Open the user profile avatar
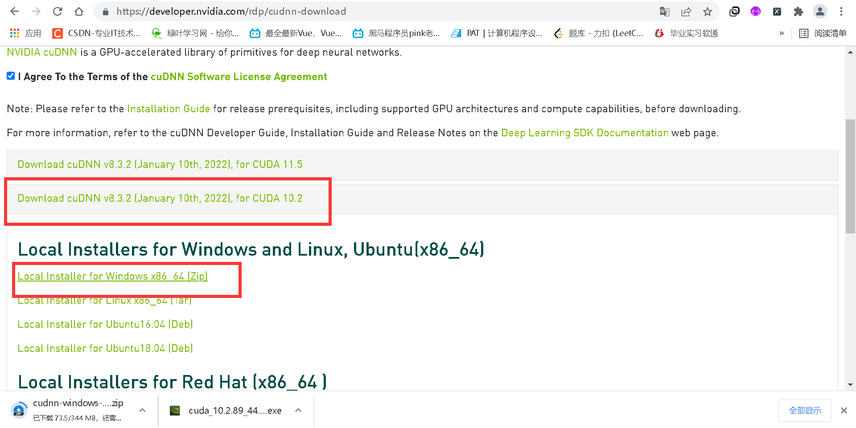 click(x=820, y=12)
